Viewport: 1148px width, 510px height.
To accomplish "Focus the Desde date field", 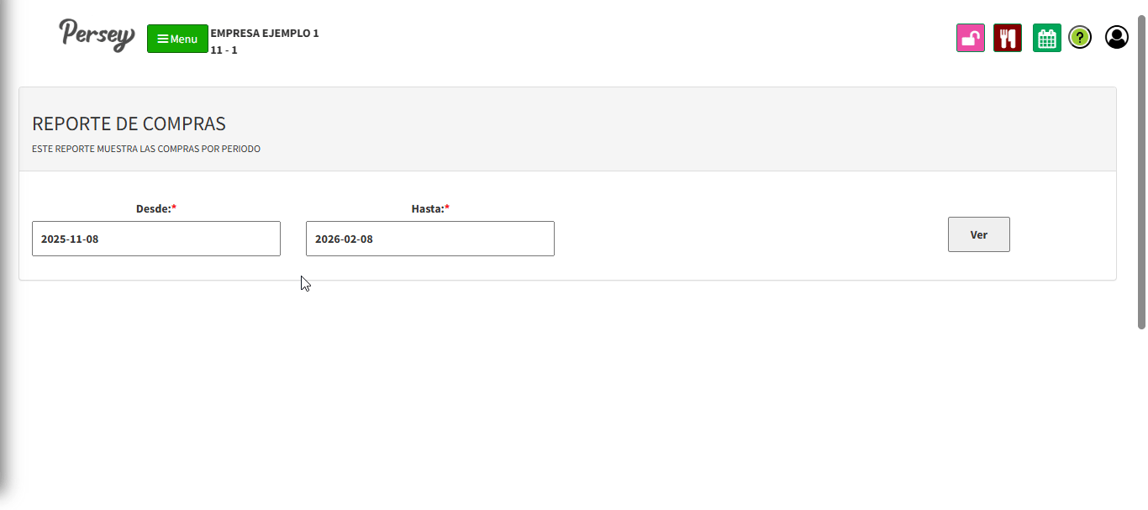I will (155, 239).
